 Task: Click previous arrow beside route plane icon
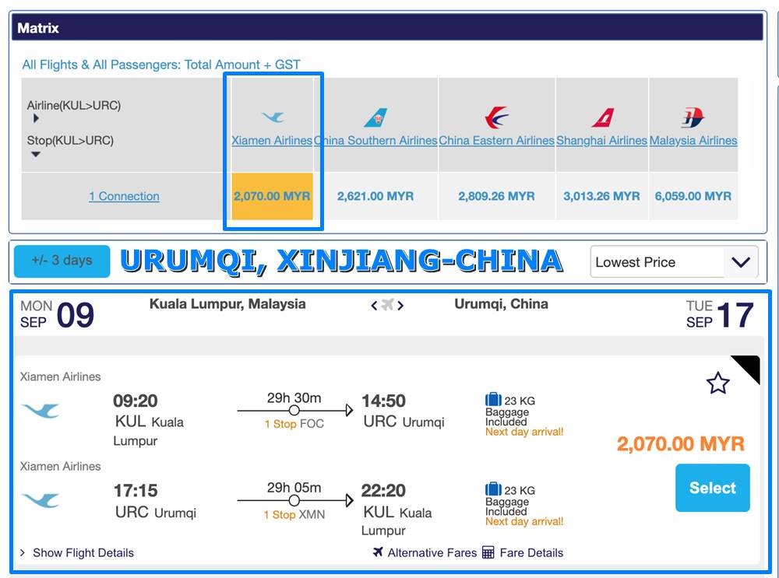(x=374, y=306)
